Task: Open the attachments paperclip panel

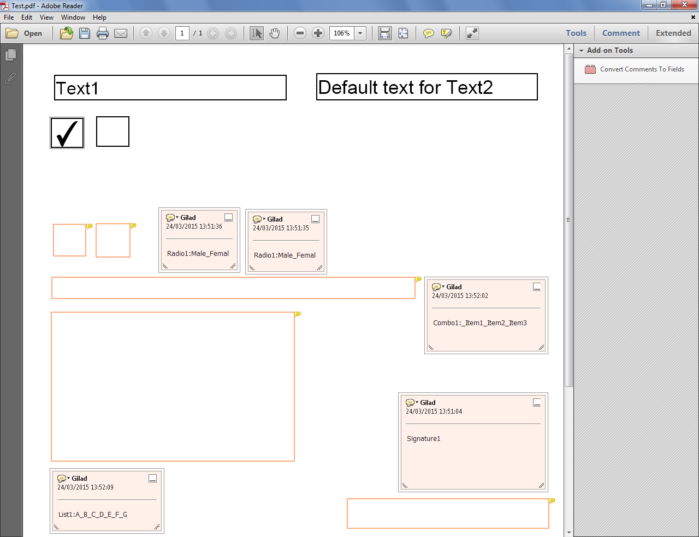Action: point(10,78)
